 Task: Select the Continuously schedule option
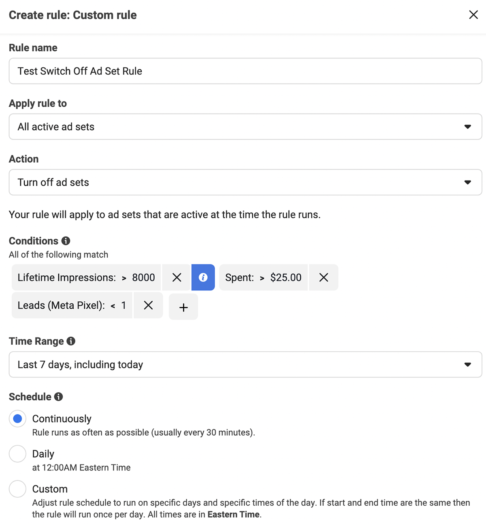pos(17,419)
